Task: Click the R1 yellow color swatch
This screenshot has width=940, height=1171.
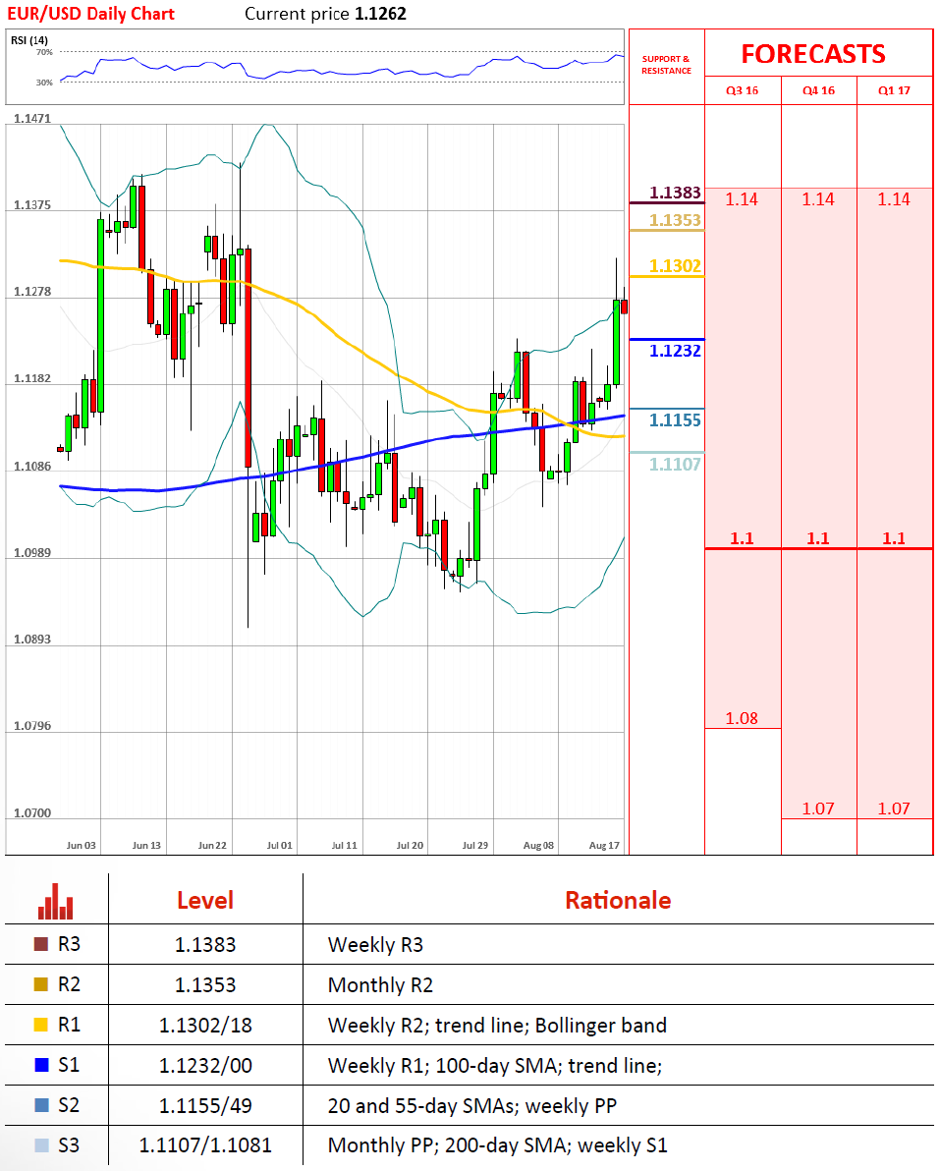Action: pos(41,1025)
